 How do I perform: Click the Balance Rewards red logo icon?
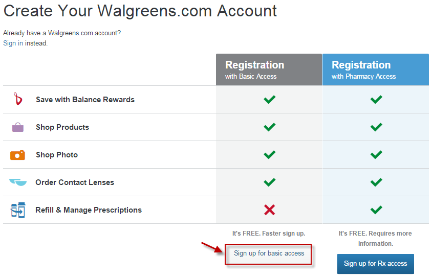18,99
